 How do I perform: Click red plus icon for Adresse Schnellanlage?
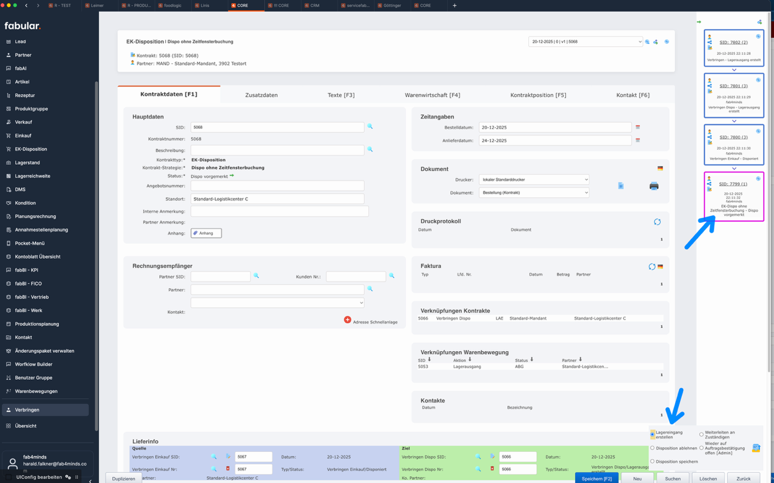point(348,320)
